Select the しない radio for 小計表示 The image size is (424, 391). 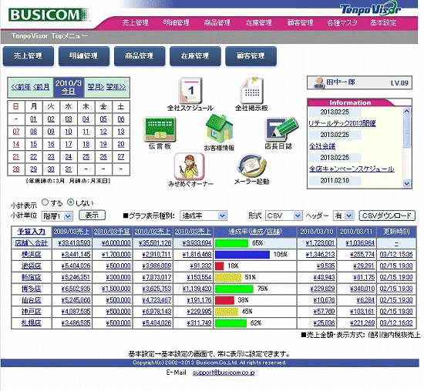[70, 202]
